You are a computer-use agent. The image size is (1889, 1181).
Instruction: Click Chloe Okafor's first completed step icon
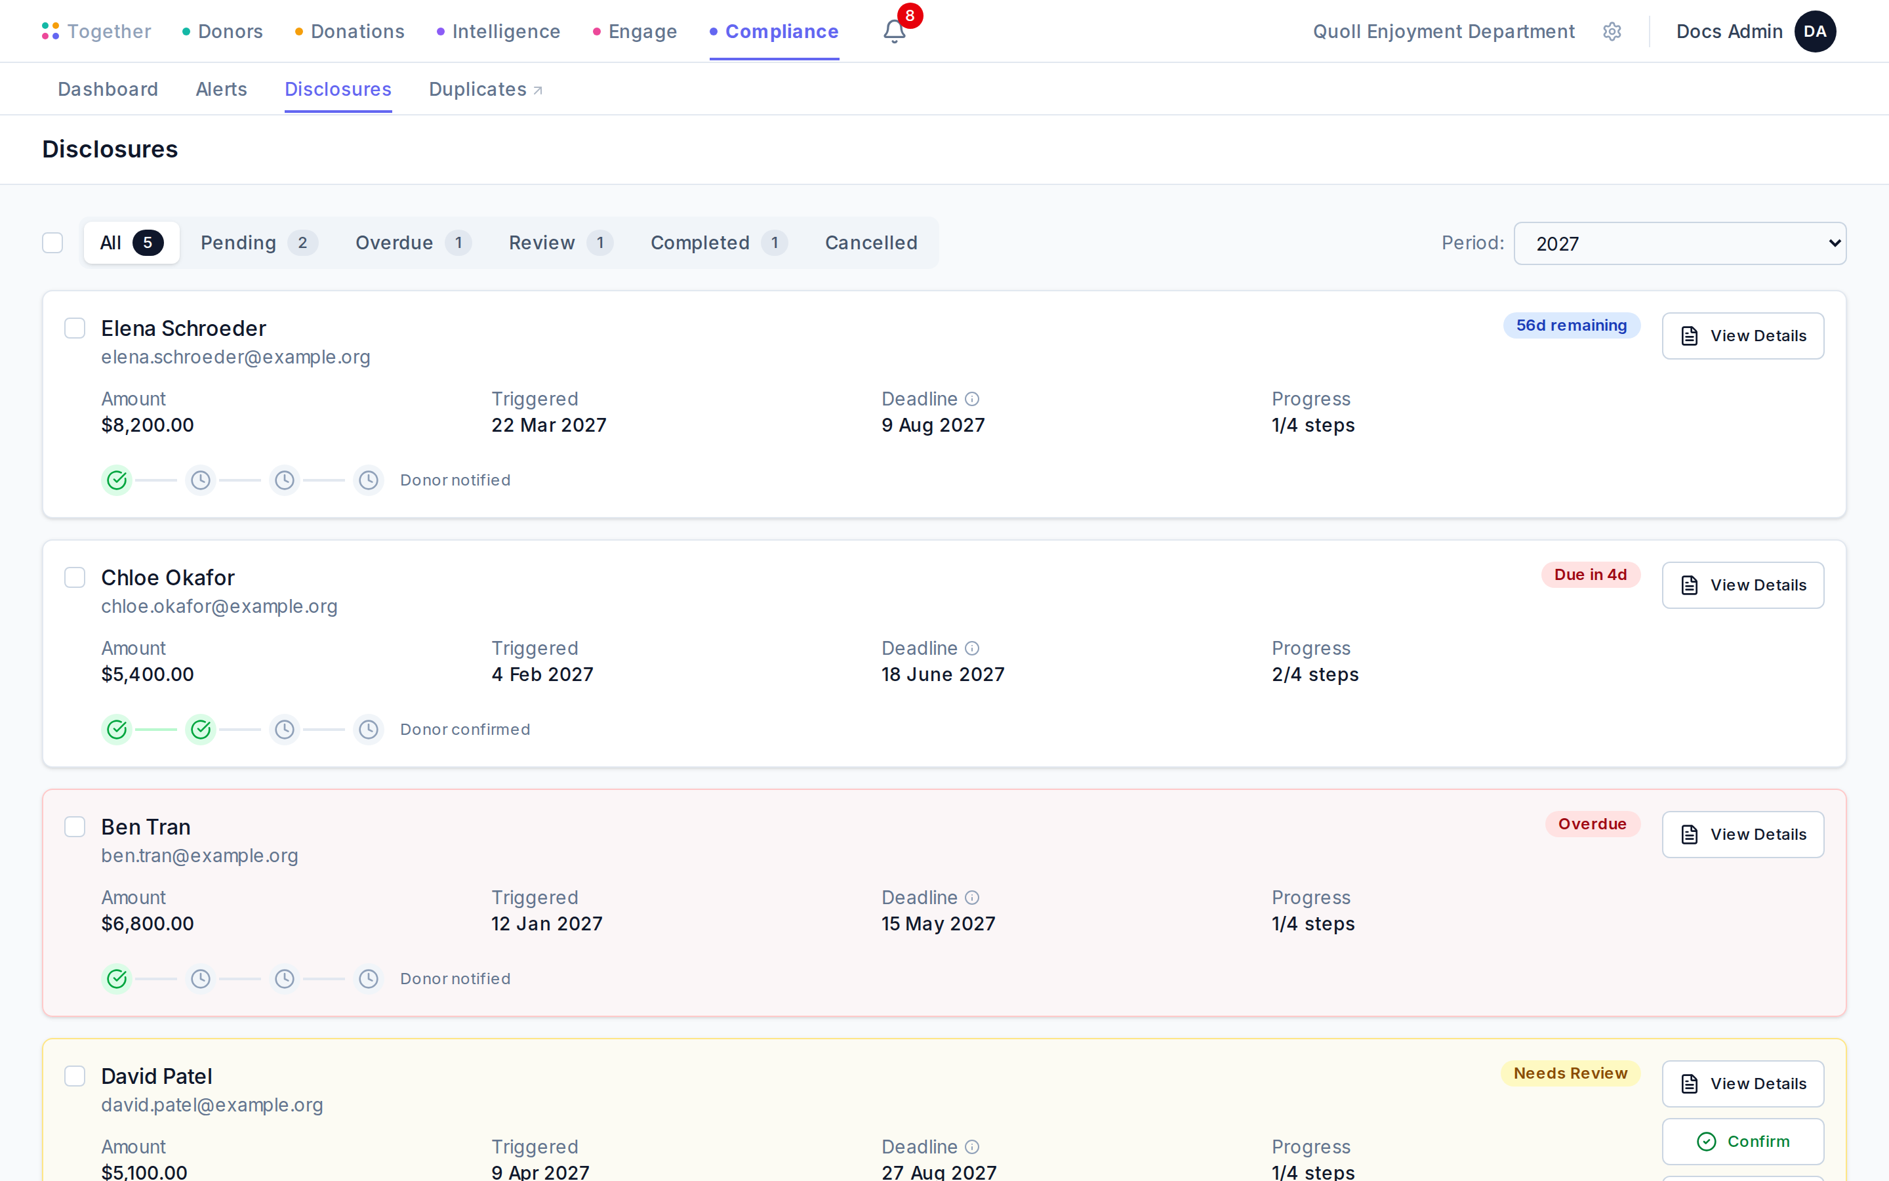point(117,729)
